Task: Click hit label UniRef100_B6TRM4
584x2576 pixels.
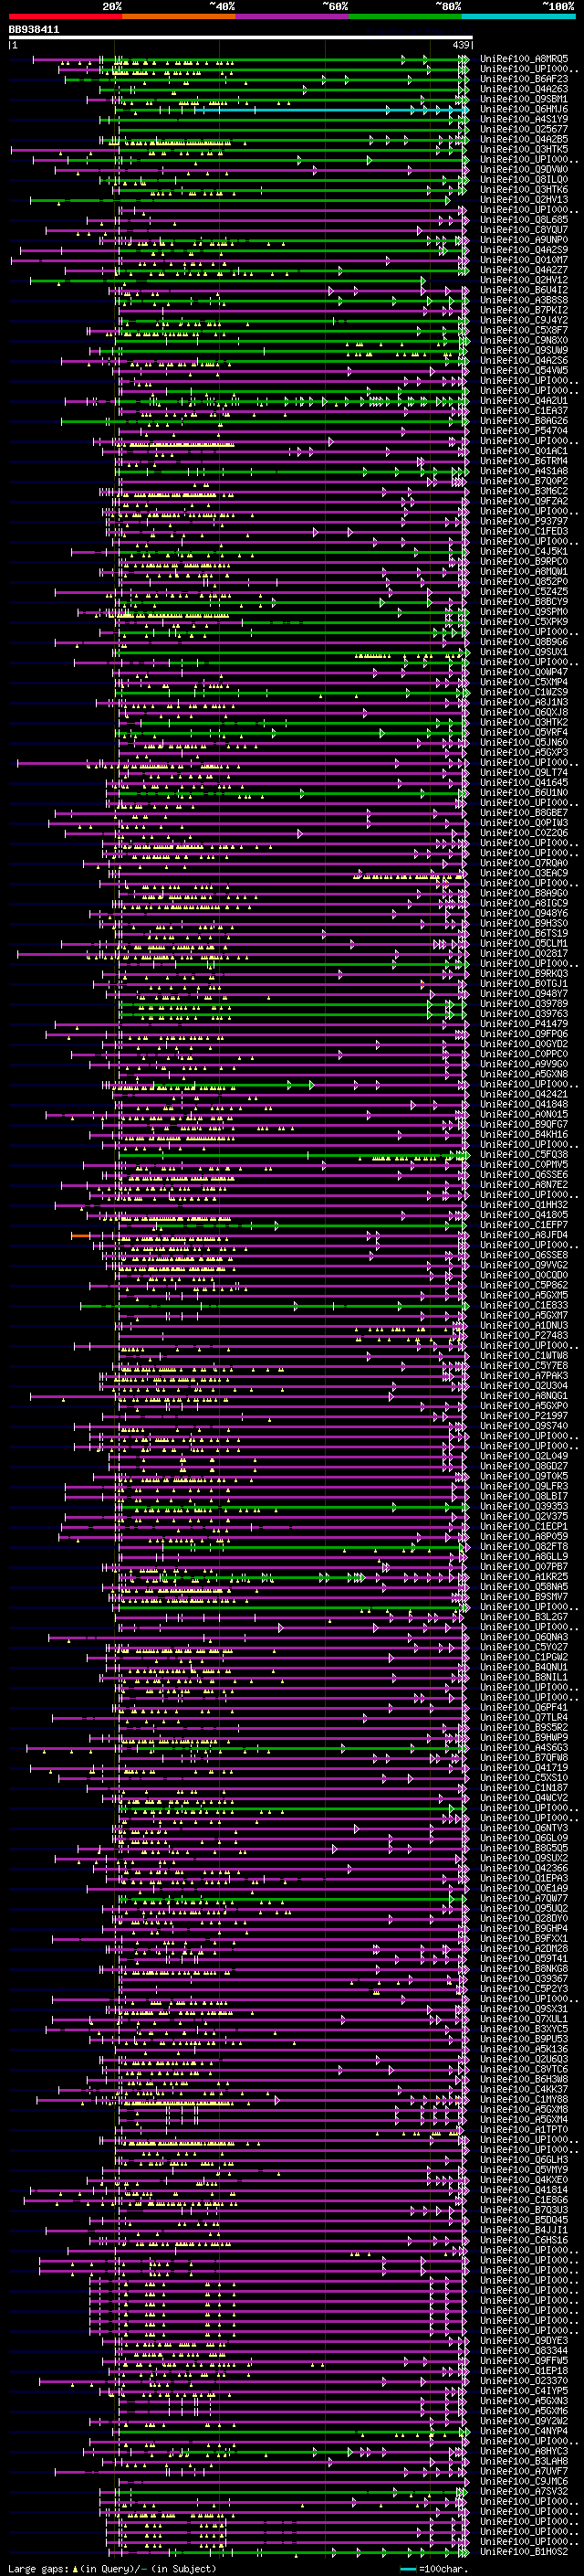Action: (x=524, y=461)
